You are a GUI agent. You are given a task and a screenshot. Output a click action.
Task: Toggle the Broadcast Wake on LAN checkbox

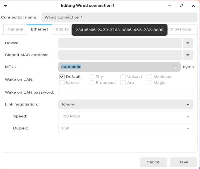point(92,83)
